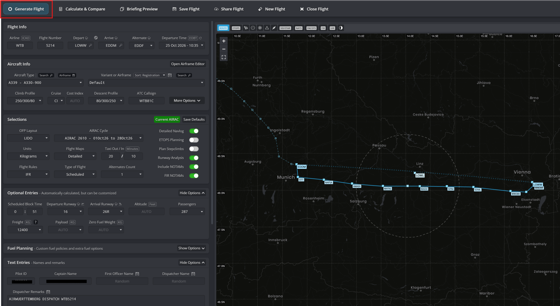Viewport: 560px width, 306px height.
Task: Open the Departure Runway 16 dropdown
Action: 65,211
